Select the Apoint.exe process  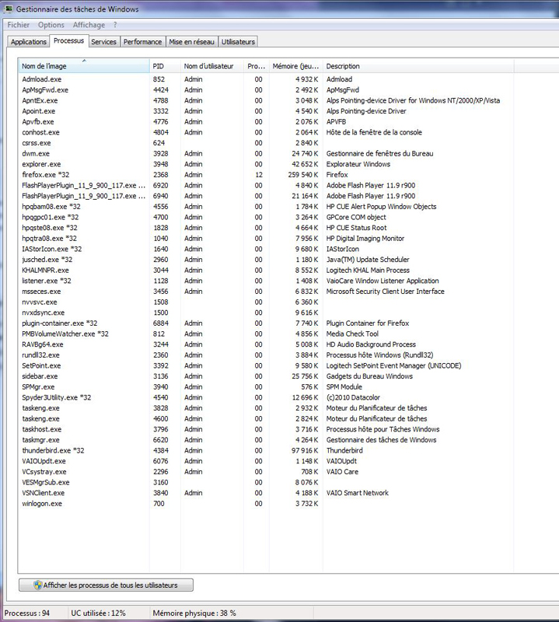point(267,111)
